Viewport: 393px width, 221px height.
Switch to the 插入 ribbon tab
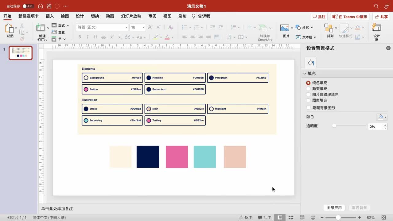pyautogui.click(x=49, y=16)
